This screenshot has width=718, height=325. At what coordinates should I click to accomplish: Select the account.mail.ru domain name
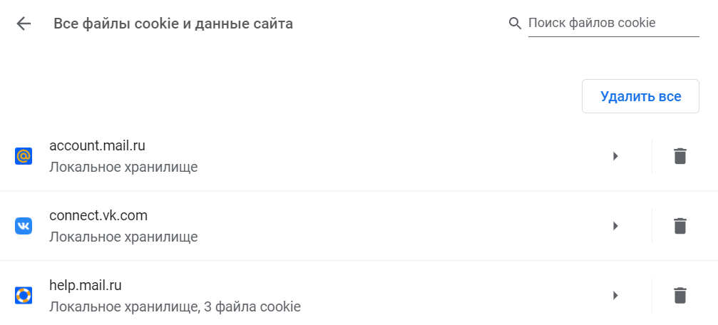pos(97,145)
